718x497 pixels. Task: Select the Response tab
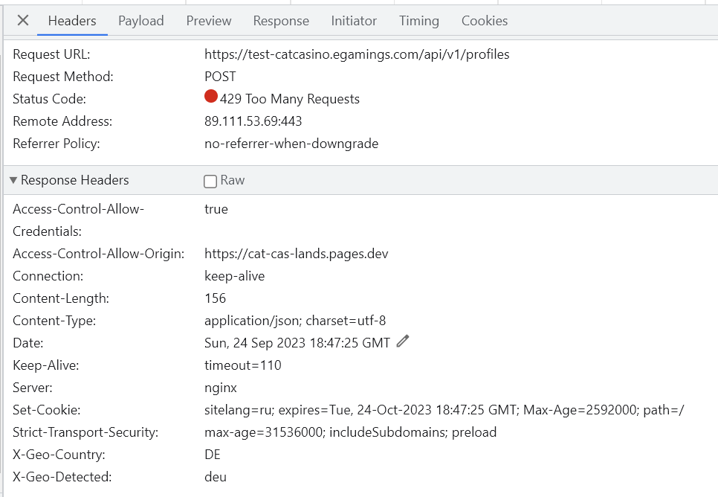[280, 21]
